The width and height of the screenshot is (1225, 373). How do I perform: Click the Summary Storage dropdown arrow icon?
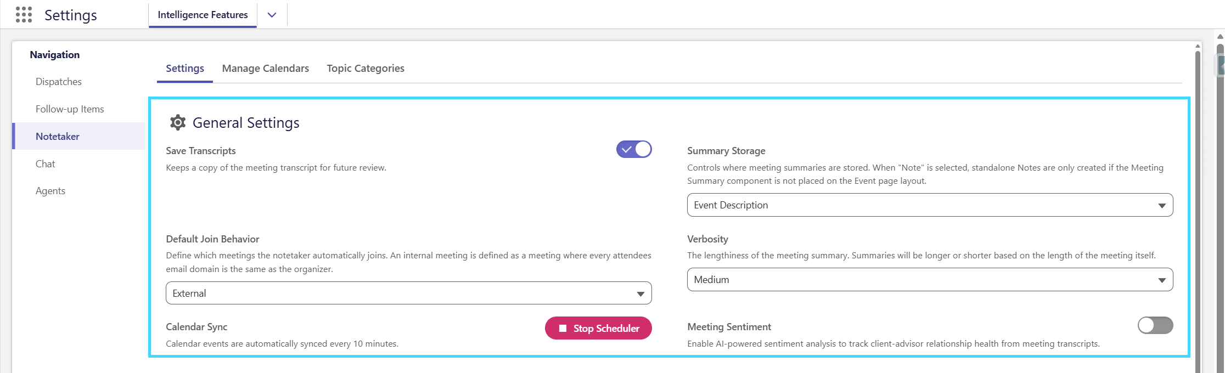[x=1162, y=206]
